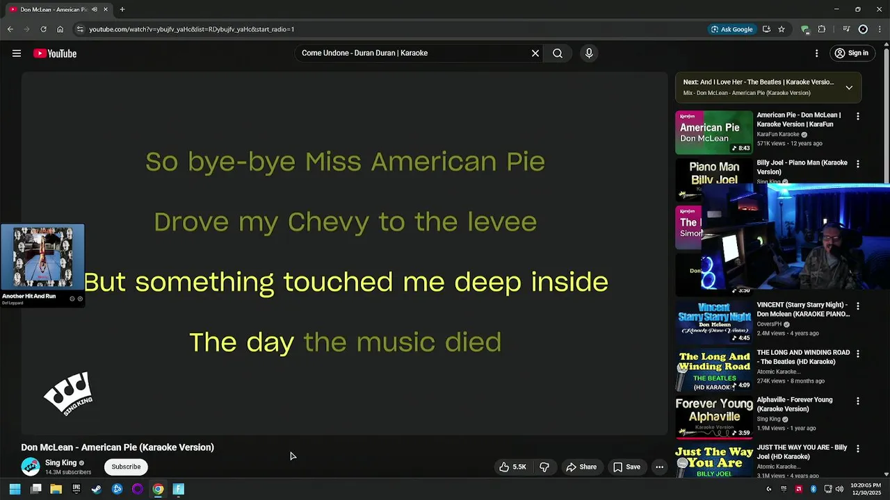The image size is (890, 500).
Task: Open media controls in Chrome toolbar
Action: tap(846, 29)
